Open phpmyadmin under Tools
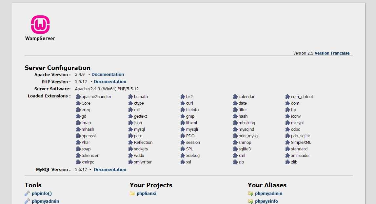The height and width of the screenshot is (204, 376). coord(45,201)
